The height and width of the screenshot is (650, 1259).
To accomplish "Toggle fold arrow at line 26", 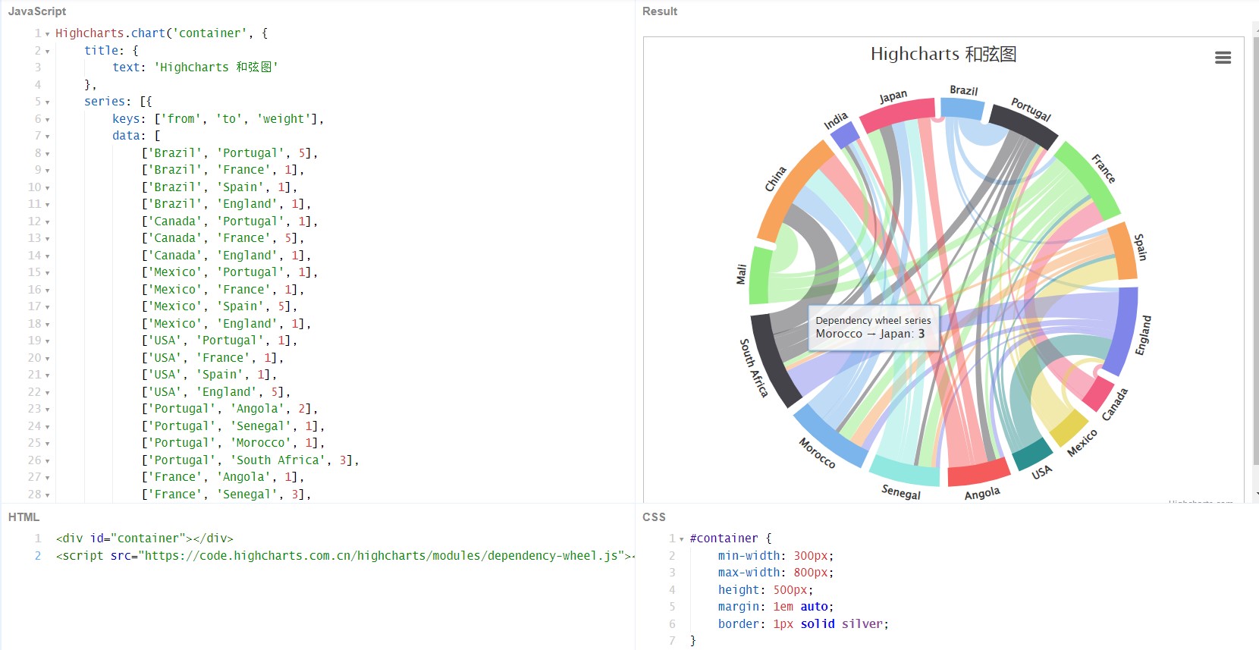I will [47, 461].
